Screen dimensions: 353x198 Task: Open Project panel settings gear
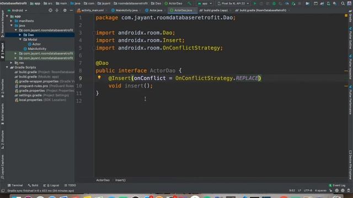65,10
